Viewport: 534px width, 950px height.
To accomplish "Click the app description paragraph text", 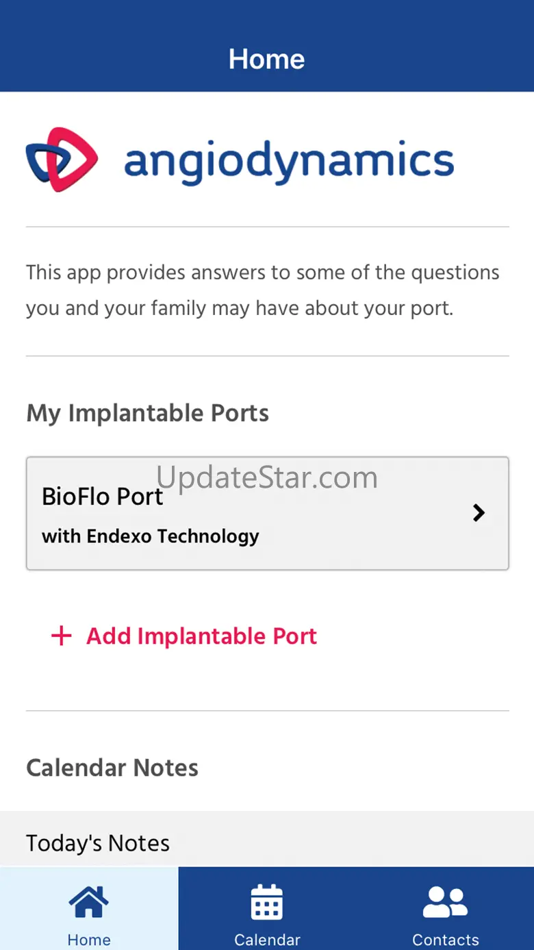I will (263, 290).
